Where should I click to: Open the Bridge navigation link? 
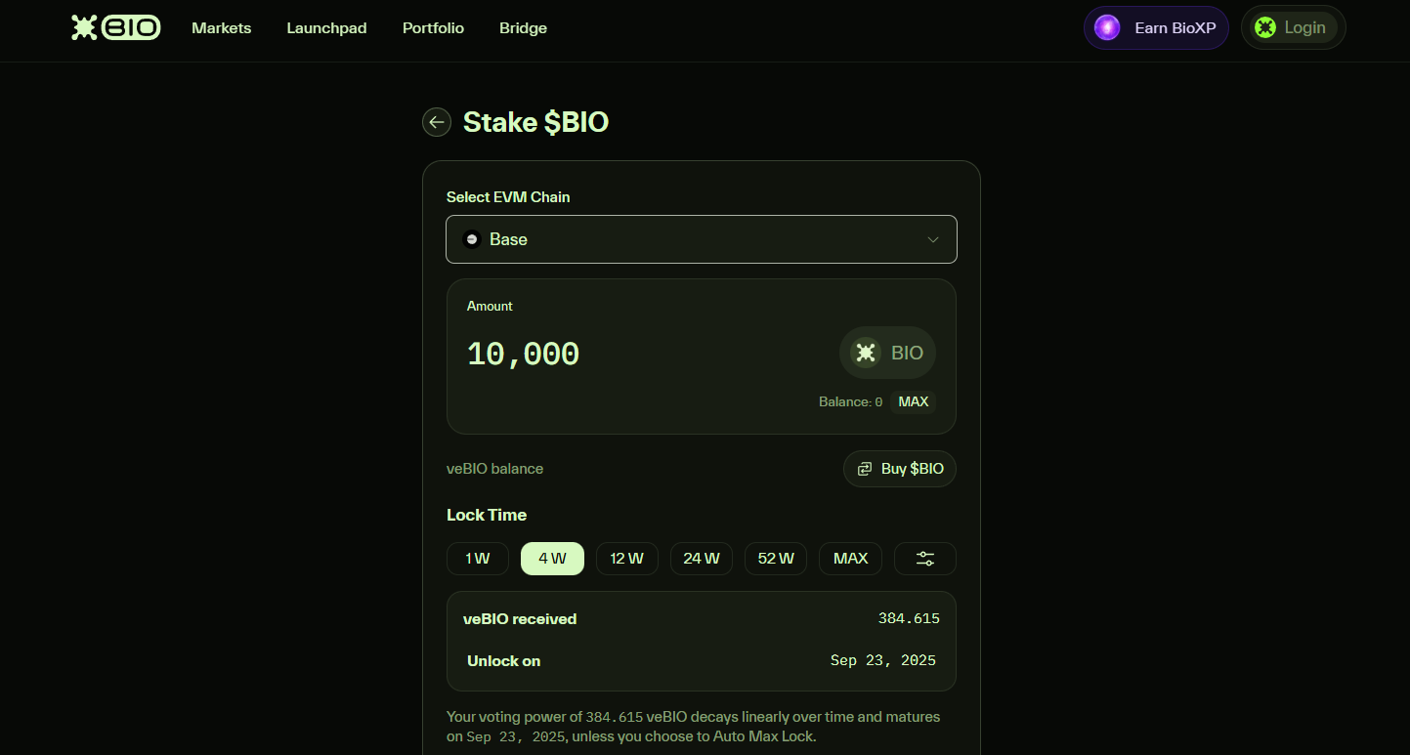(x=523, y=28)
